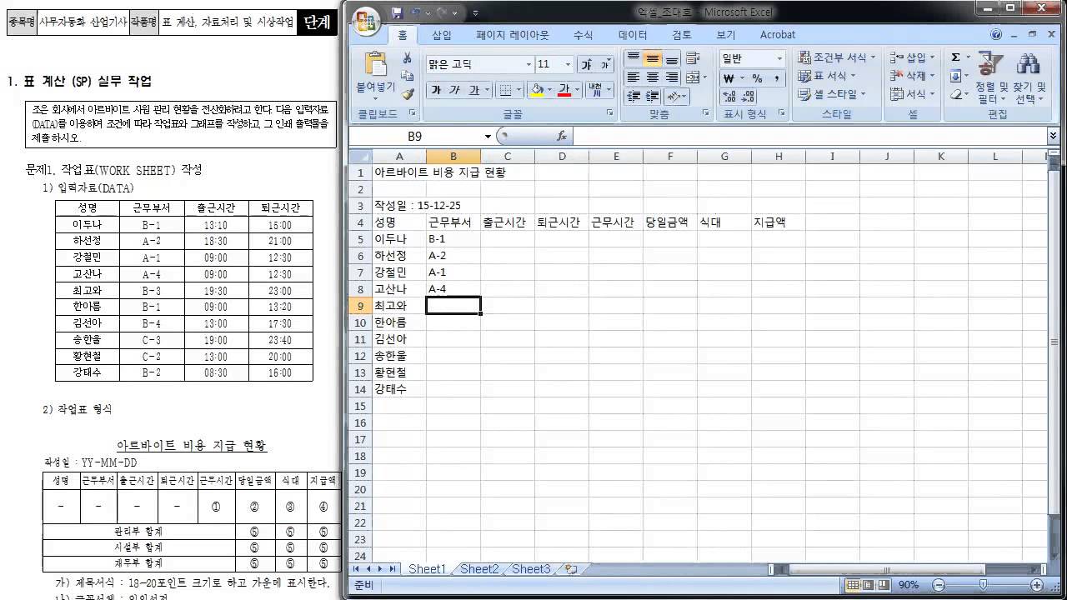Click the top align icon

(x=634, y=58)
